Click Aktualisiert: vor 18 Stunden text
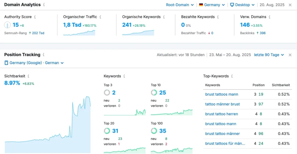The height and width of the screenshot is (154, 297). tap(181, 55)
